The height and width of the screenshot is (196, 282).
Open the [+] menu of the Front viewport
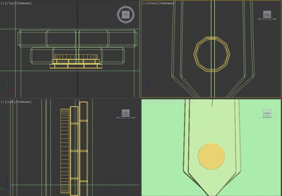pyautogui.click(x=145, y=3)
